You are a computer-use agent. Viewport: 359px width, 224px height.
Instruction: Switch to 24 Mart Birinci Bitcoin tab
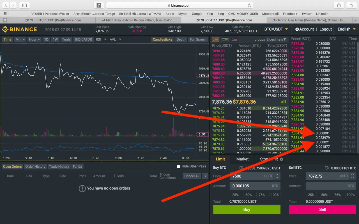tap(138, 20)
